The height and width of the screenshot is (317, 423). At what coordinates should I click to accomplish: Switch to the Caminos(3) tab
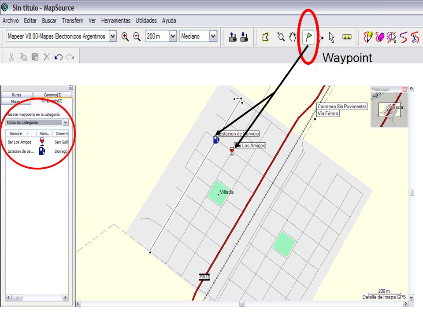click(52, 95)
